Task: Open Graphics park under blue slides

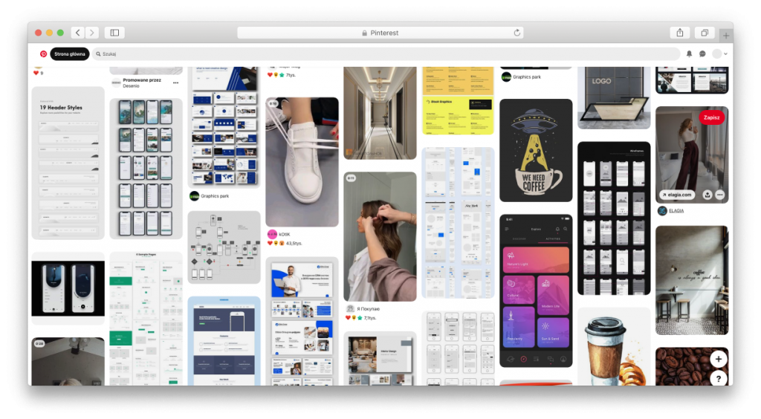Action: click(x=215, y=196)
